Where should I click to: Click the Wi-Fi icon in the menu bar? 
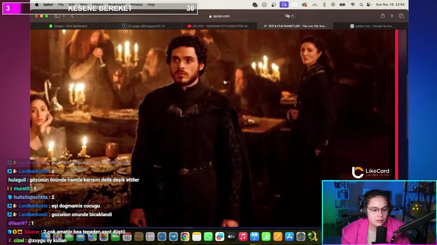[x=353, y=5]
